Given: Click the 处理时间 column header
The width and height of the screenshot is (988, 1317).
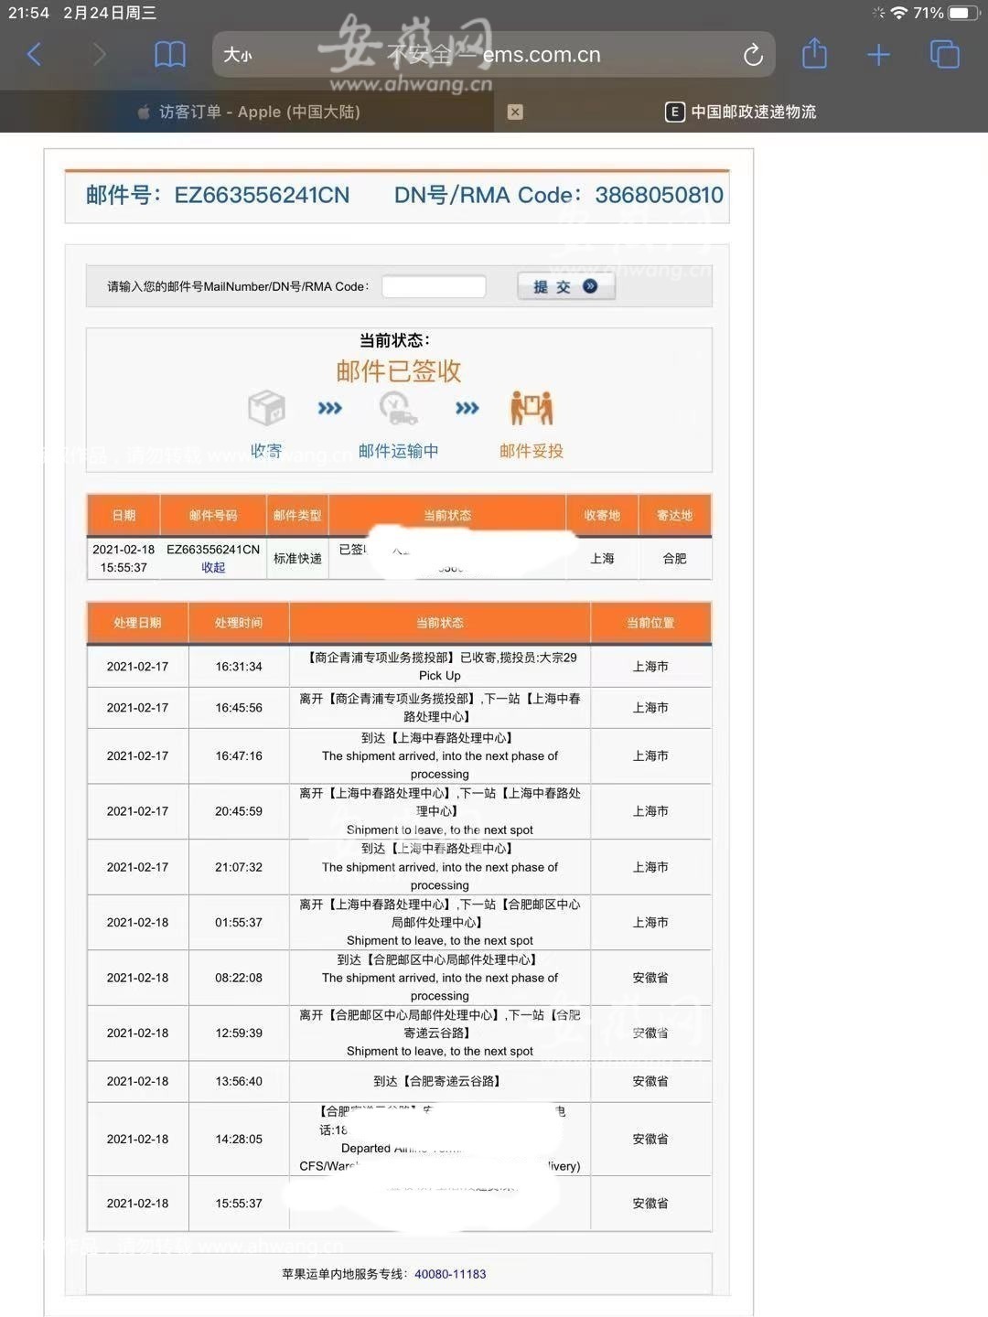Looking at the screenshot, I should pyautogui.click(x=239, y=623).
